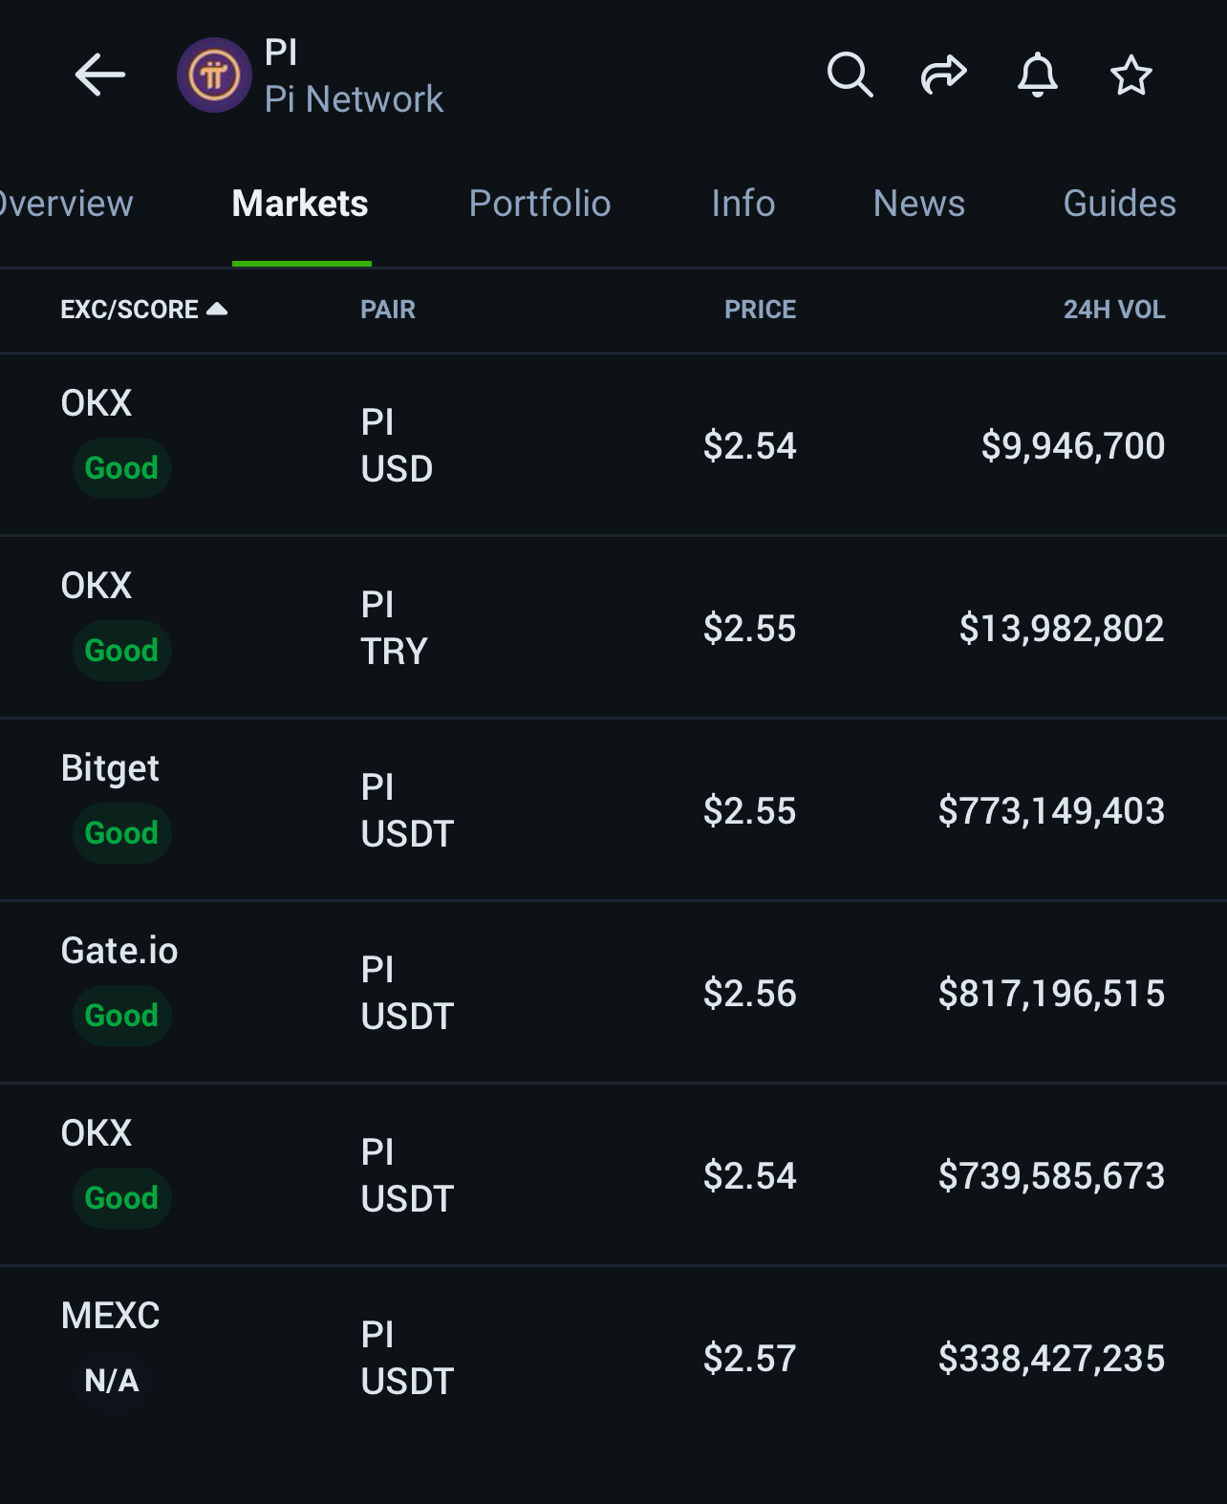This screenshot has height=1504, width=1227.
Task: Click the $773,149,403 volume value
Action: 1051,810
